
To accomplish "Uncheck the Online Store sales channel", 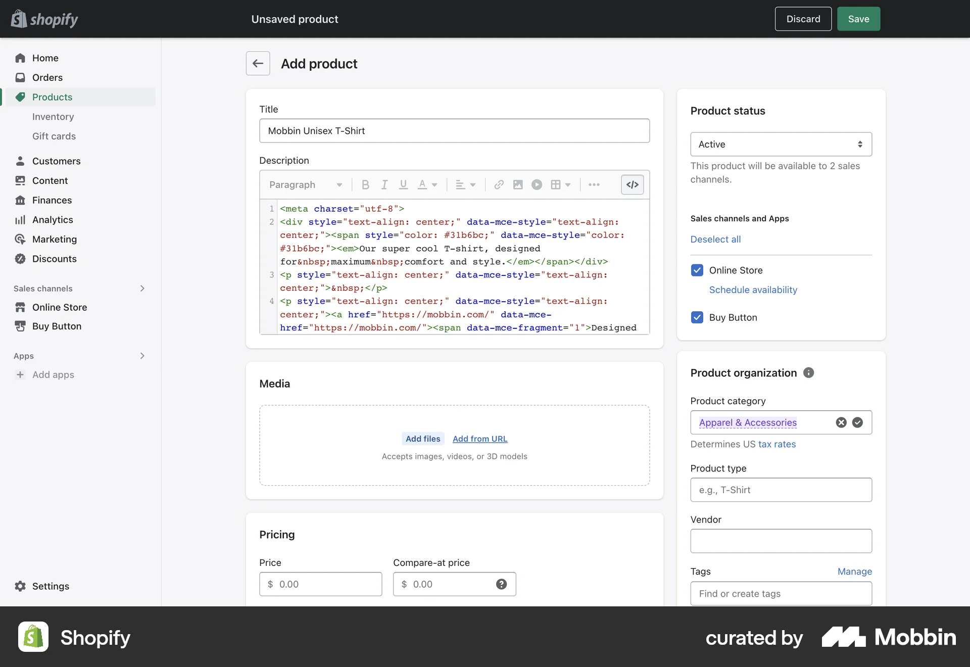I will 697,270.
